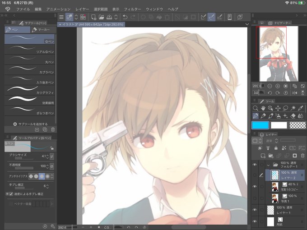307x230 pixels.
Task: Open the アニメーション menu
Action: coord(59,9)
